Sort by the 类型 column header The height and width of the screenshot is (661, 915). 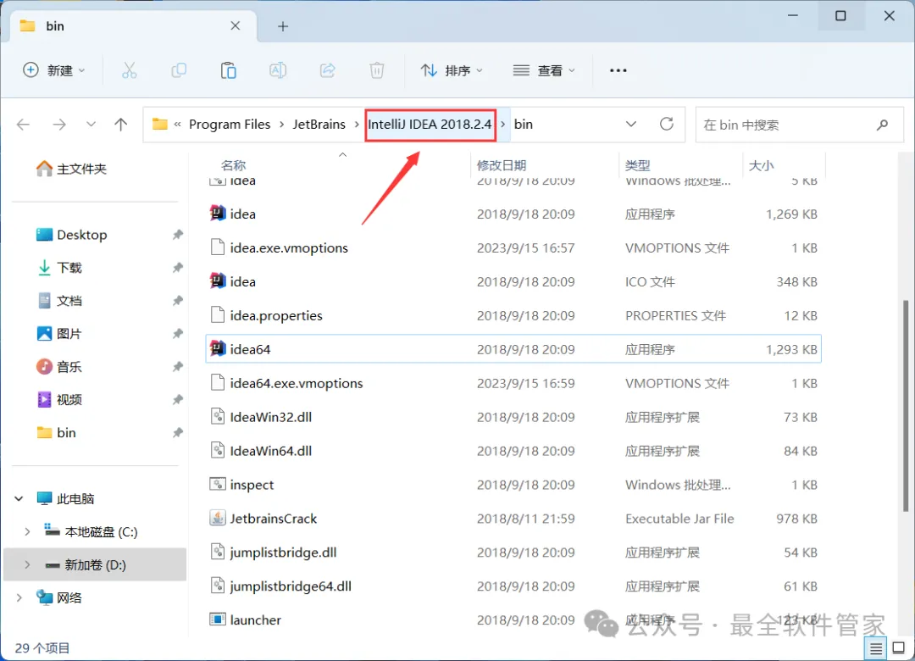tap(637, 165)
